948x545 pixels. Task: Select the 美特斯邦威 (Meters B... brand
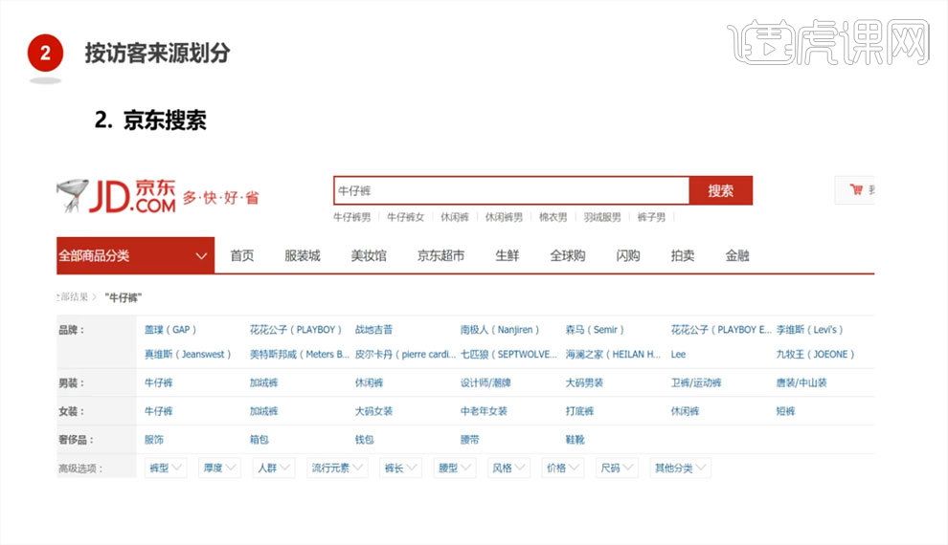pos(300,355)
